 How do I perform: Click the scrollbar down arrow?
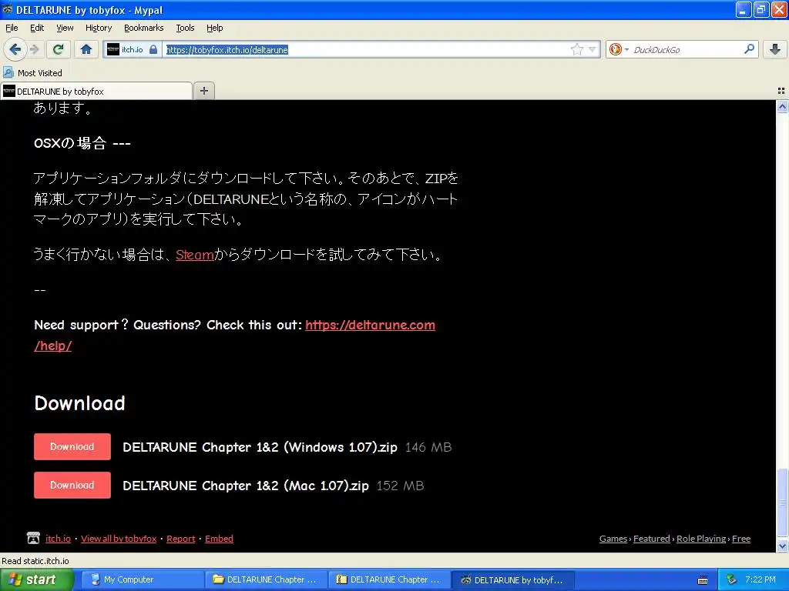tap(782, 546)
